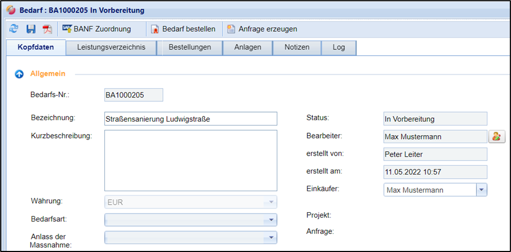Click Anfrage erzeugen in toolbar
The height and width of the screenshot is (252, 511).
pos(262,29)
